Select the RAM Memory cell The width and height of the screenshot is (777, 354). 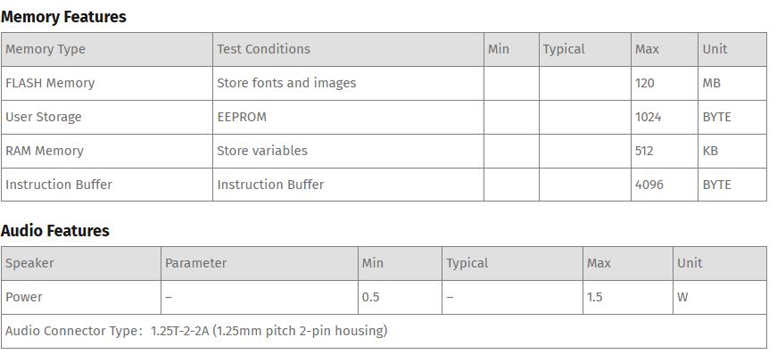107,151
